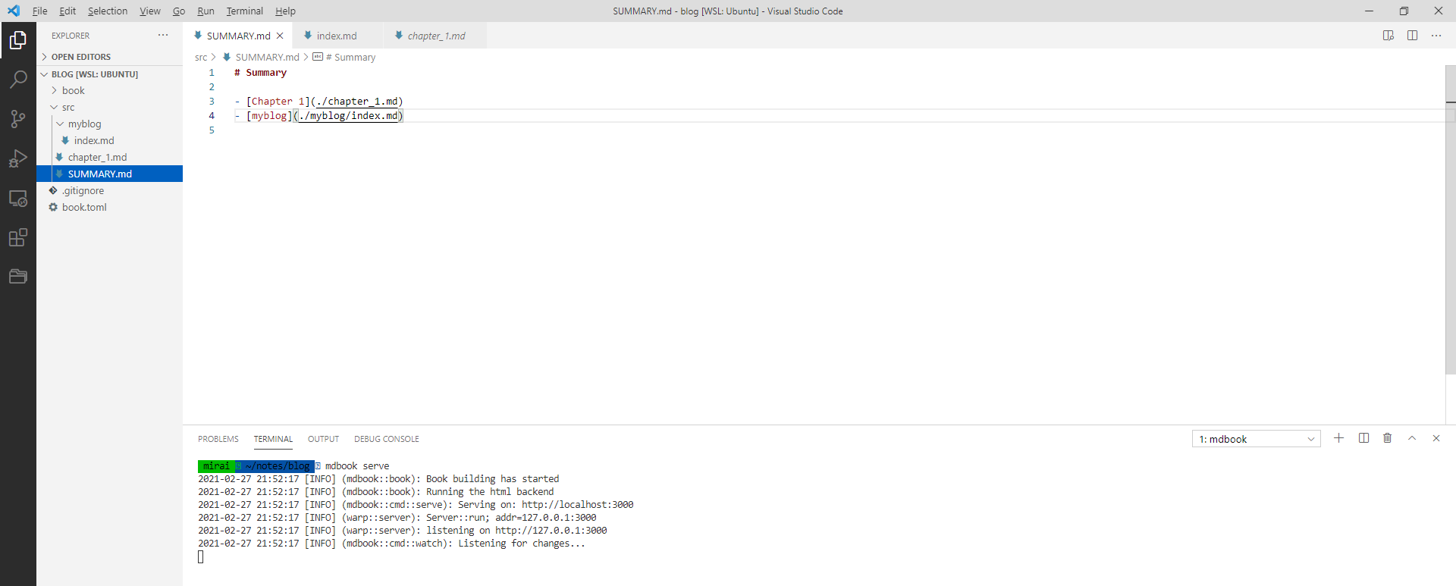Click the ./chapter_1.md link in editor
This screenshot has height=586, width=1456.
click(x=356, y=102)
